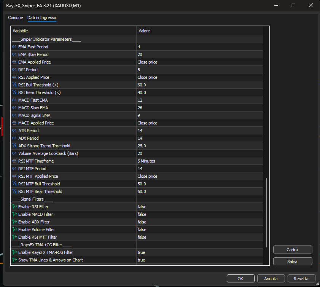Select the Dati in Ingresso tab

(41, 18)
